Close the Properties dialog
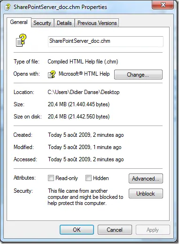The width and height of the screenshot is (179, 244). click(x=163, y=5)
